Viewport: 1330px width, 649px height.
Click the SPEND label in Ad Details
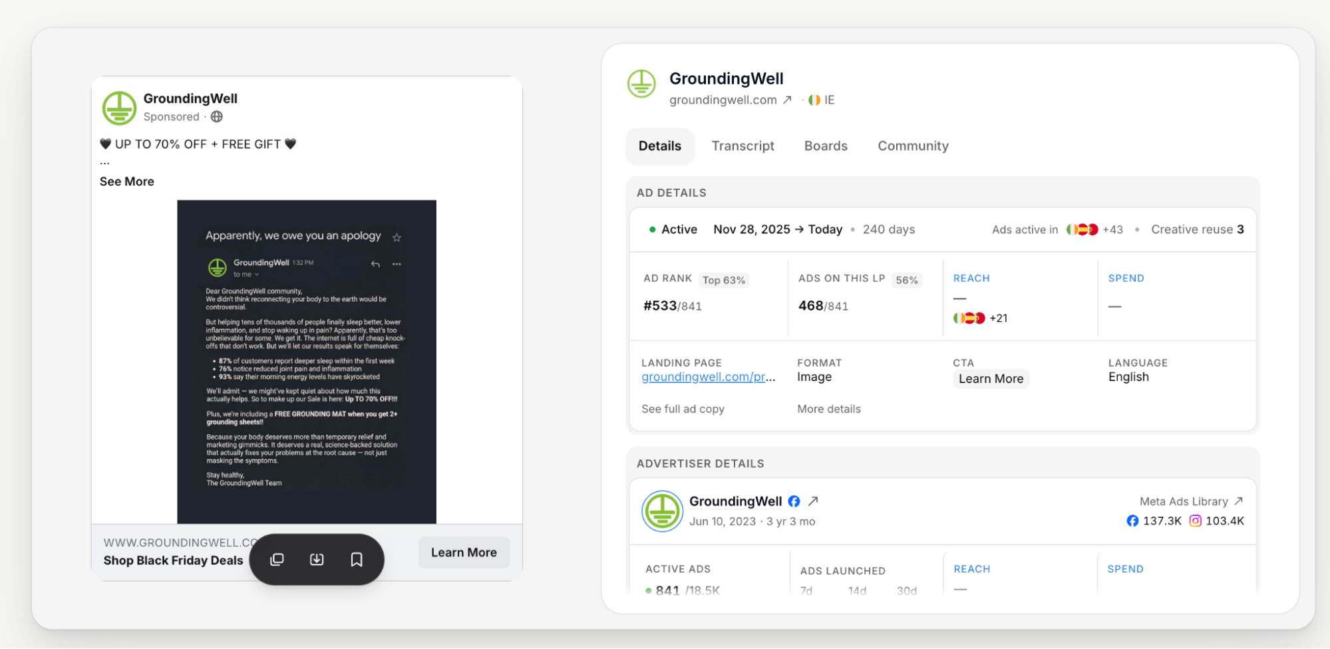(x=1126, y=279)
